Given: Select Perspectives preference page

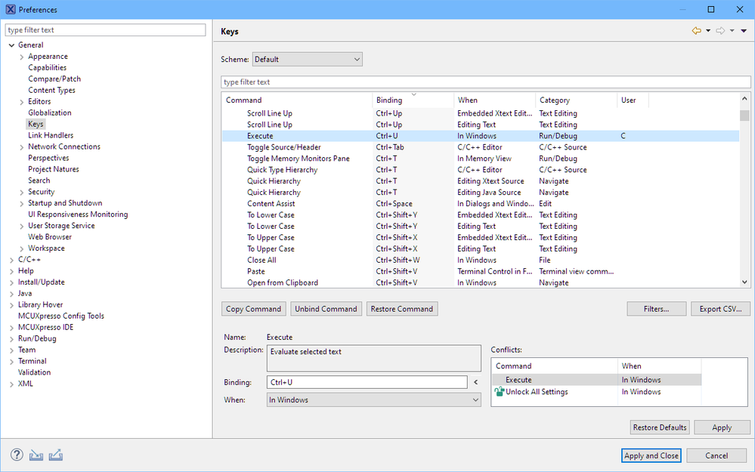Looking at the screenshot, I should point(48,158).
